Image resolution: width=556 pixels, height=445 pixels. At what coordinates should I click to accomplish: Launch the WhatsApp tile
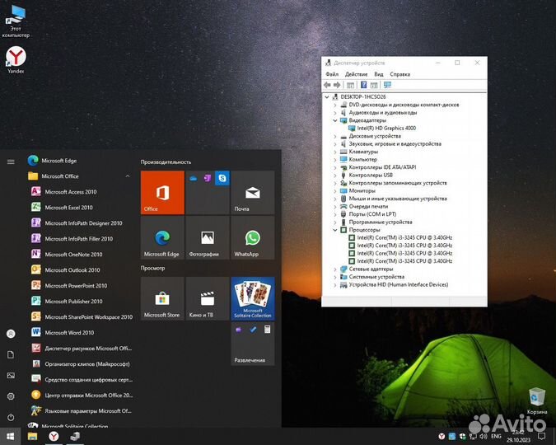[253, 238]
